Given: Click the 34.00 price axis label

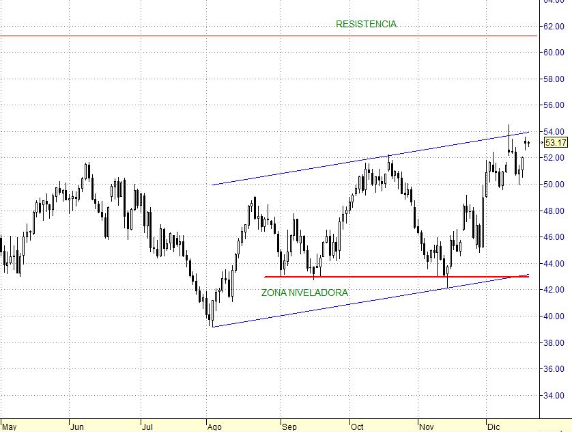Looking at the screenshot, I should click(554, 396).
